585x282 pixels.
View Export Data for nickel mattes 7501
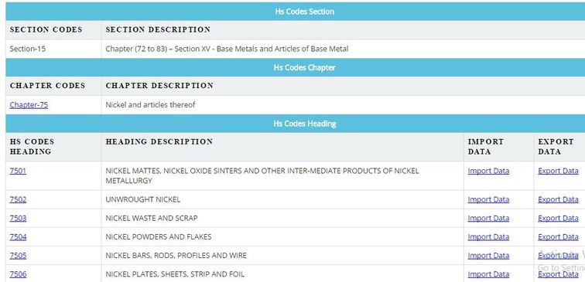click(x=558, y=171)
